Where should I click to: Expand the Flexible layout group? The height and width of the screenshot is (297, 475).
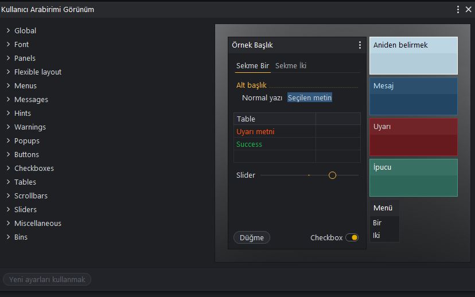point(8,72)
